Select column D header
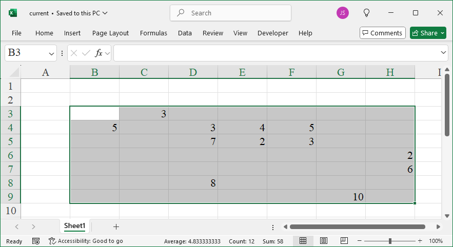 tap(193, 72)
